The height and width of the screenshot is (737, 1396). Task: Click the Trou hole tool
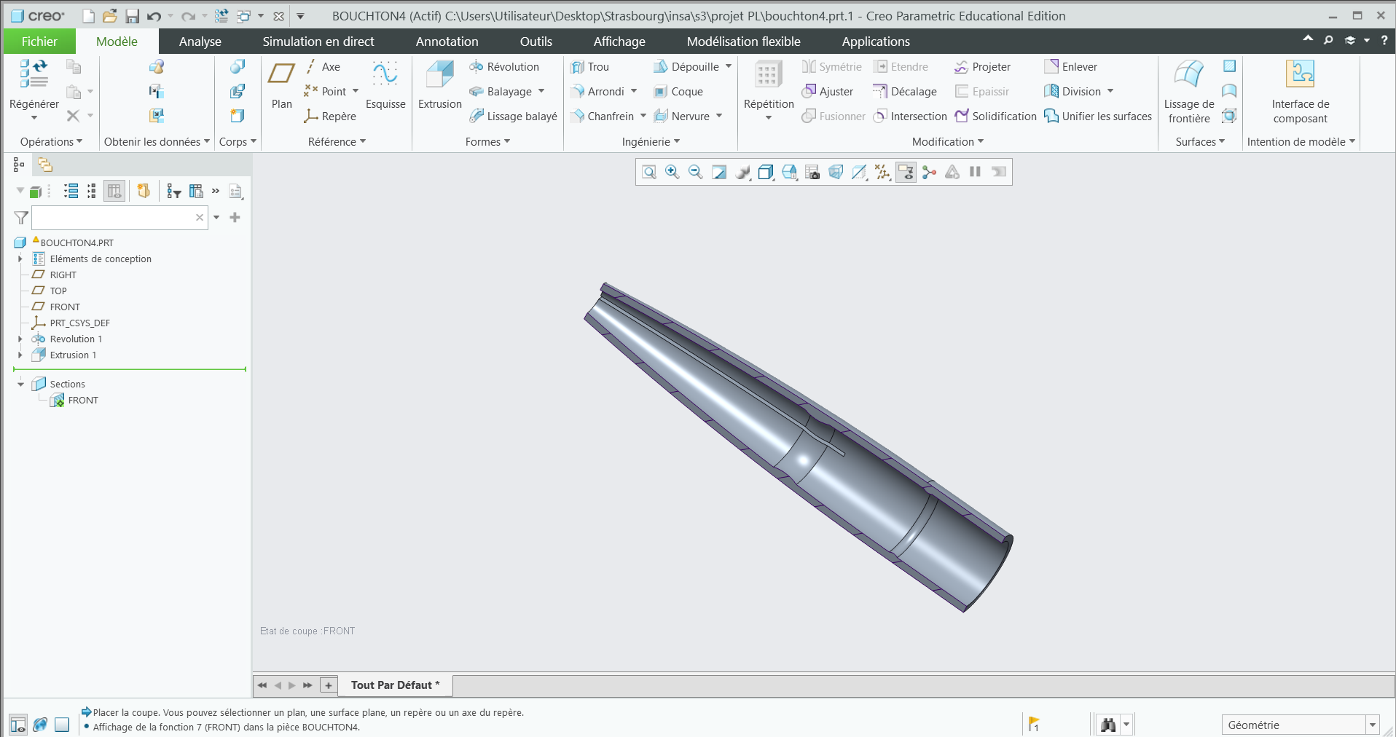click(x=590, y=67)
